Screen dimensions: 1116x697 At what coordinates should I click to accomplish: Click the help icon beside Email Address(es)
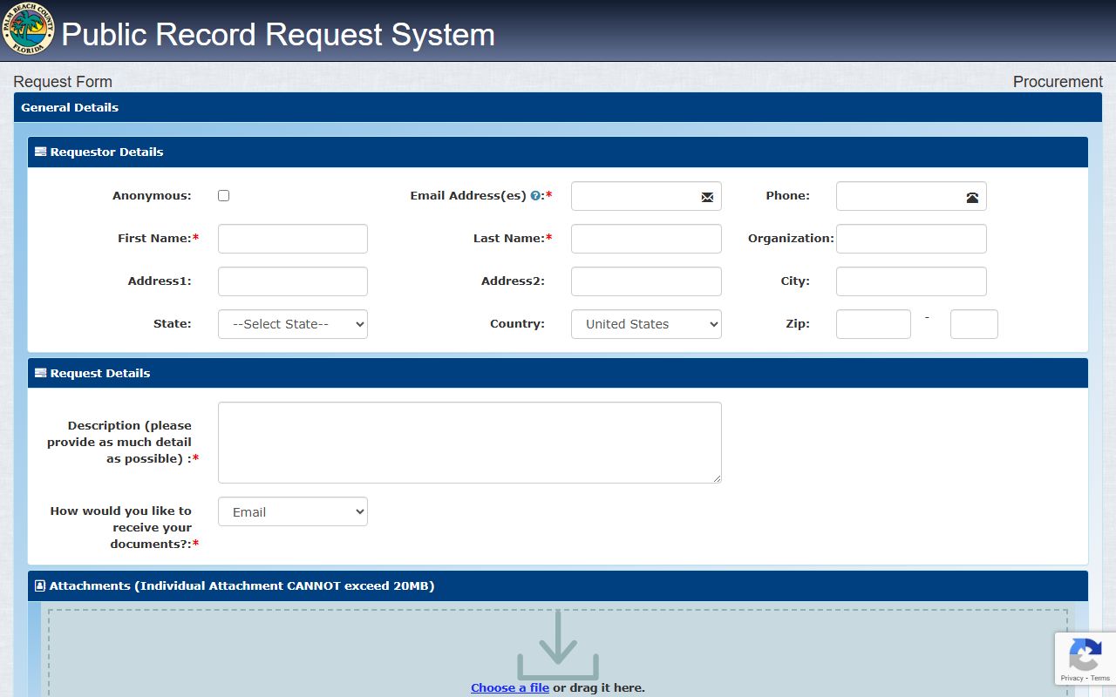[x=535, y=196]
